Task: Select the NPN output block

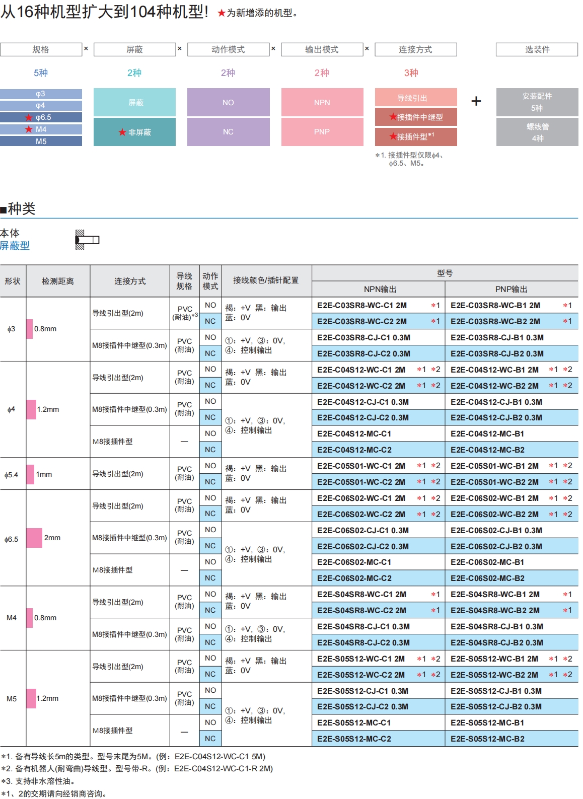Action: click(x=322, y=102)
